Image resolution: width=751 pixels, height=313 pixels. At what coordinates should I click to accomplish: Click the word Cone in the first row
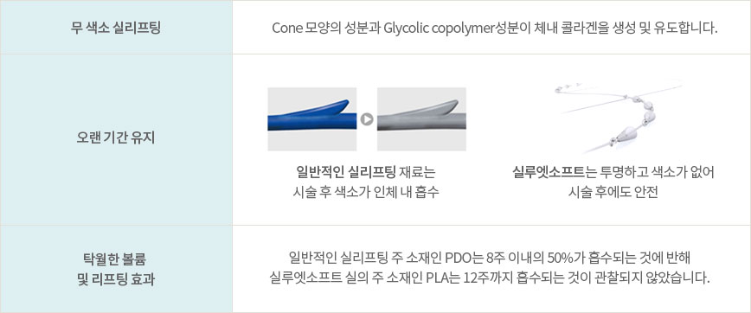(x=286, y=28)
